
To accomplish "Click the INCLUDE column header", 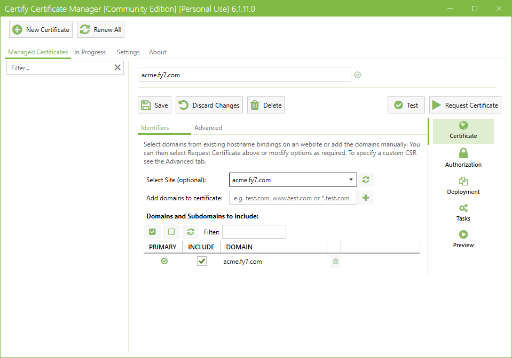I will coord(201,247).
